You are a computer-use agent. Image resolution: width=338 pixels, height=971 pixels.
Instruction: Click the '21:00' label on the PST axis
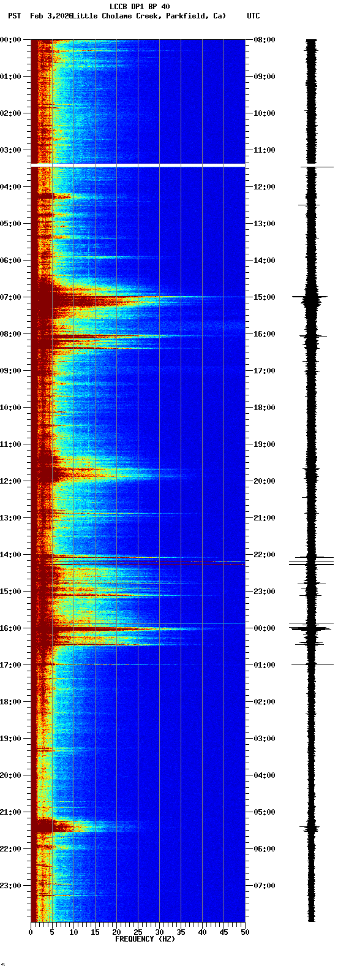pyautogui.click(x=10, y=812)
